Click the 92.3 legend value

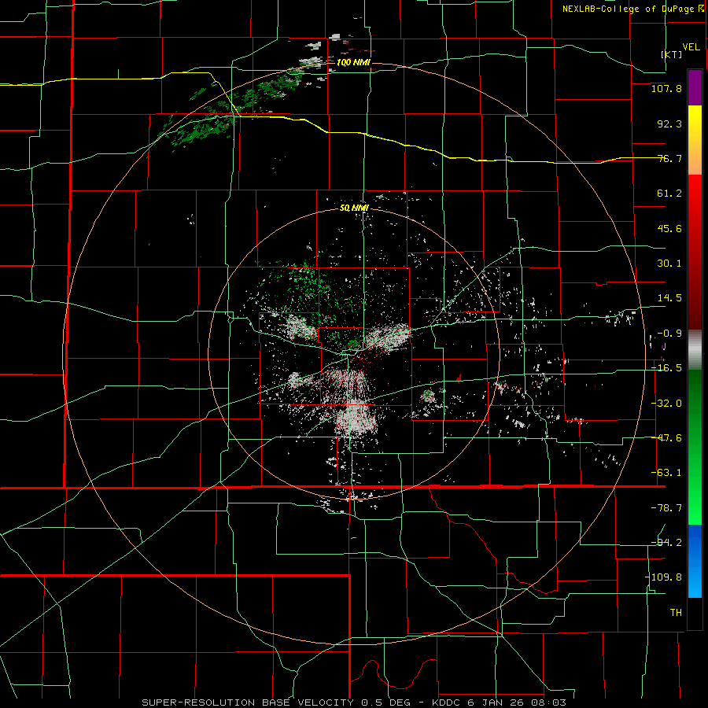(669, 124)
